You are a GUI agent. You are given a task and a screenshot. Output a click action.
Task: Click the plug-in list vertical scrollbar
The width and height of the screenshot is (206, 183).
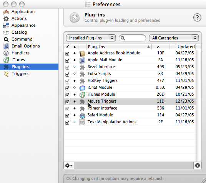click(x=199, y=106)
